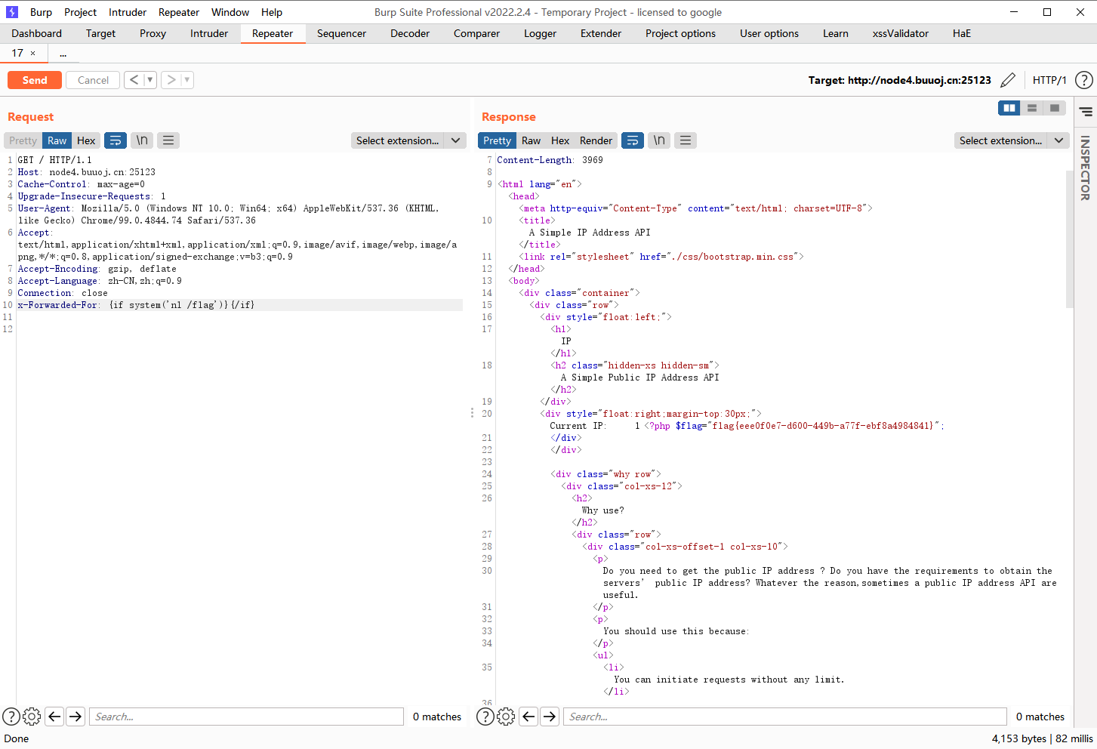
Task: Open the User options tab
Action: coord(769,33)
